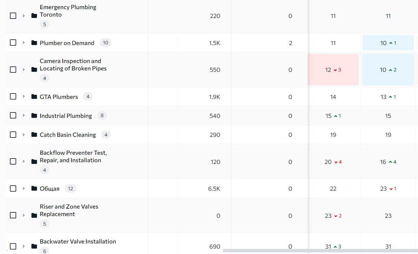Click the red-highlighted position cell showing 12
The height and width of the screenshot is (254, 418).
click(x=333, y=70)
